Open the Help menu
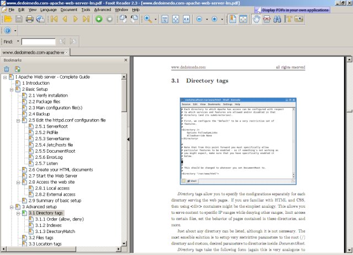The width and height of the screenshot is (353, 255). [136, 10]
